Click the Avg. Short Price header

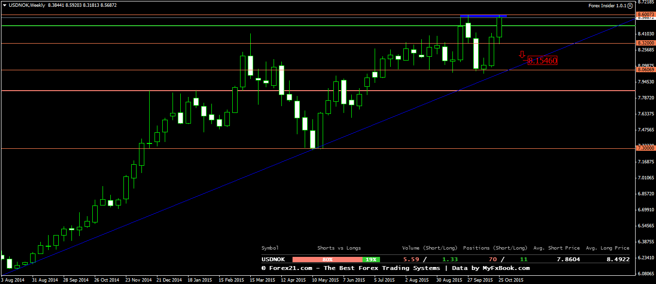[x=556, y=248]
